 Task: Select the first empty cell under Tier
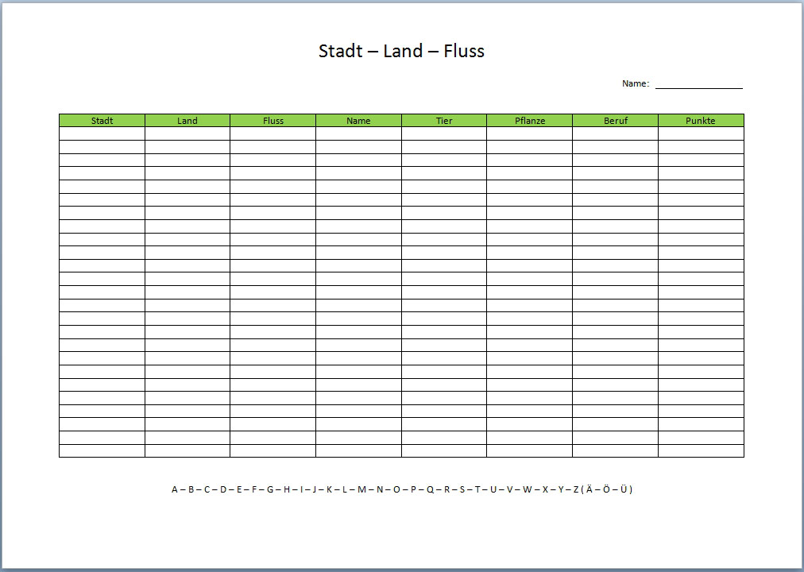(444, 133)
